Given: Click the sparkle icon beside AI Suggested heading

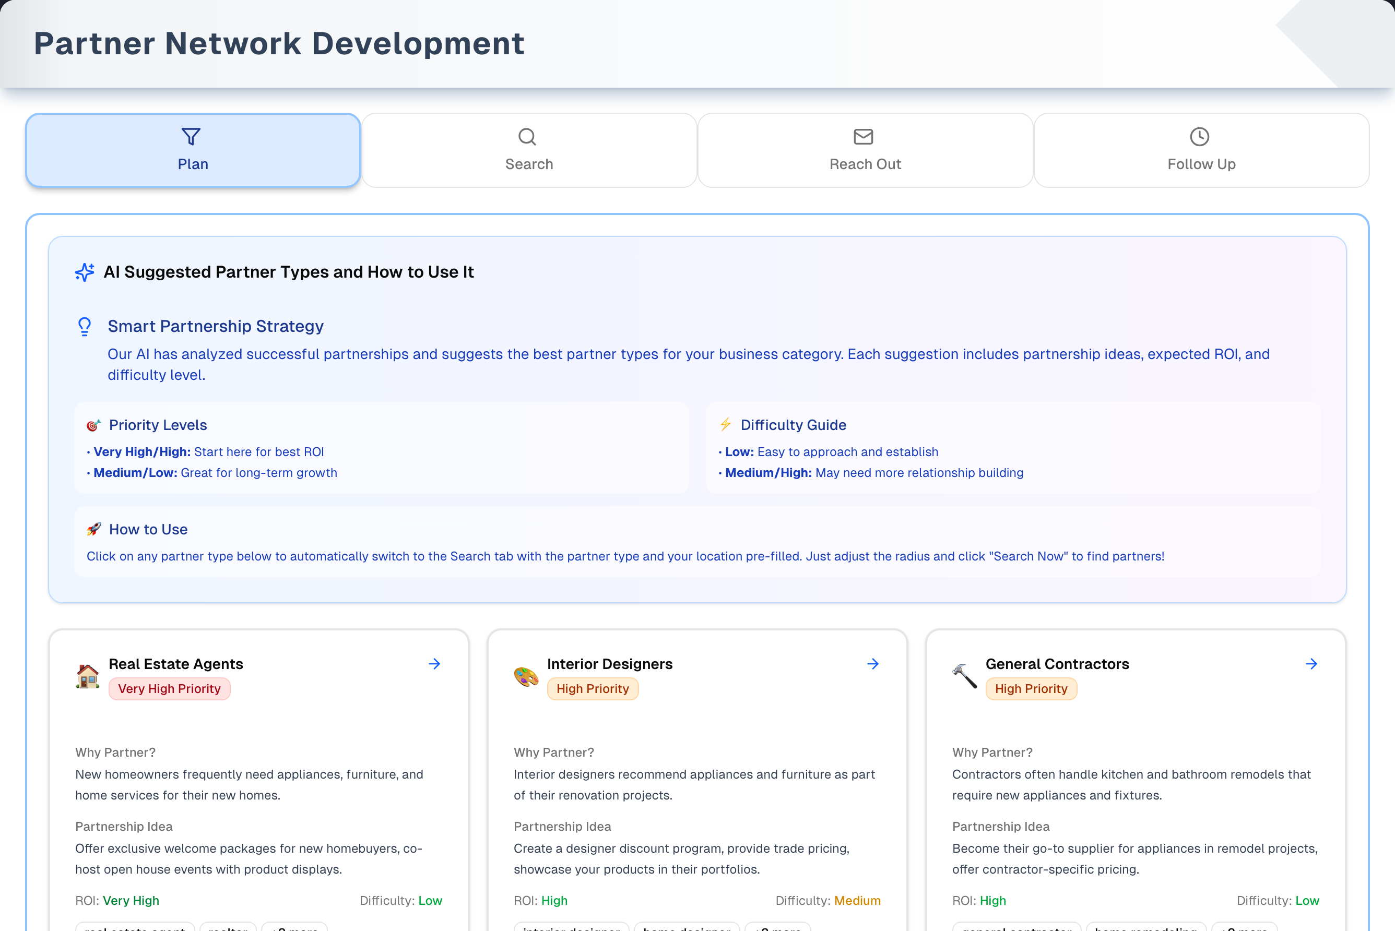Looking at the screenshot, I should 85,272.
